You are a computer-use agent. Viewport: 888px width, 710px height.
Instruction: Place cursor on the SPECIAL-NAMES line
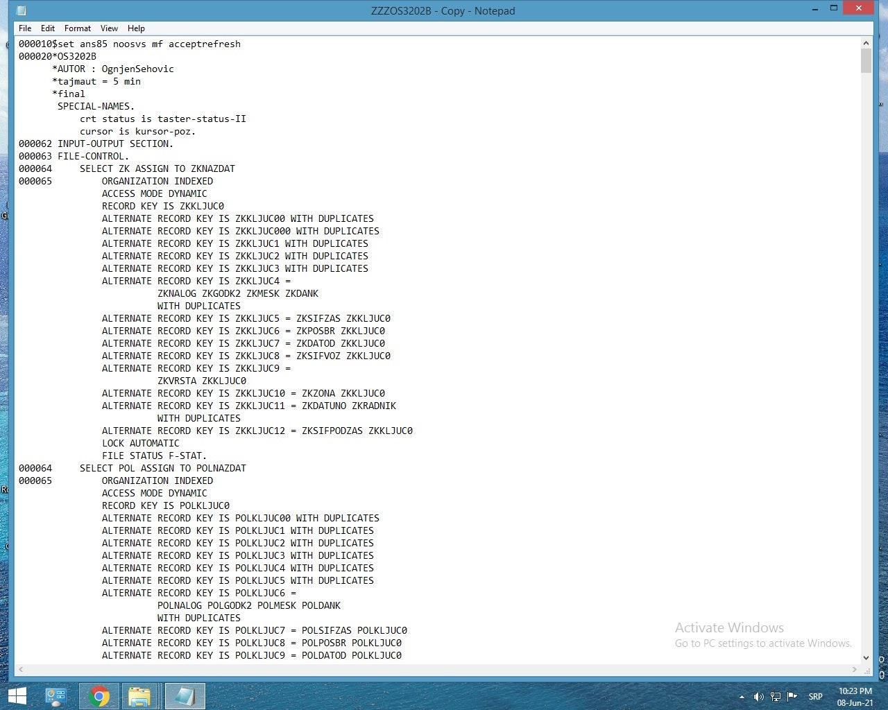(96, 106)
